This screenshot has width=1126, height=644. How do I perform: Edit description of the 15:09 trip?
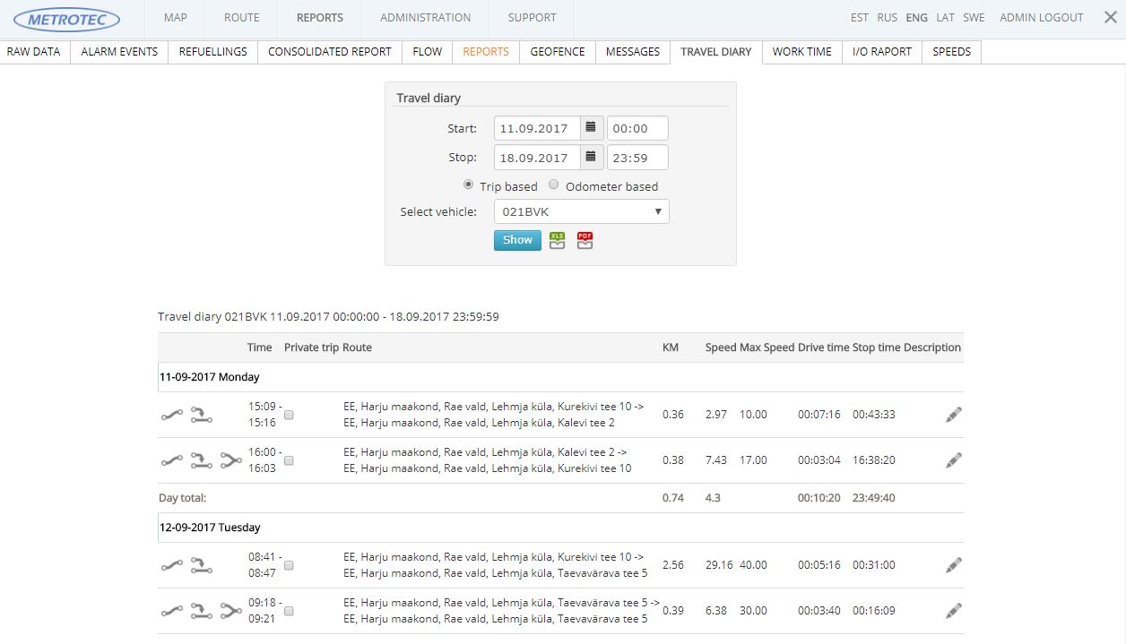tap(953, 415)
